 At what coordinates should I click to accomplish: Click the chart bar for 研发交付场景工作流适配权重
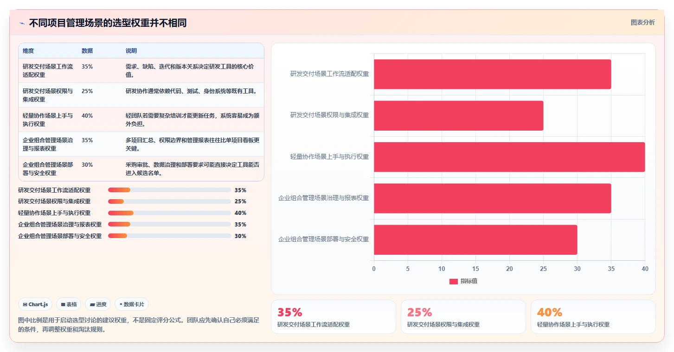[x=493, y=74]
